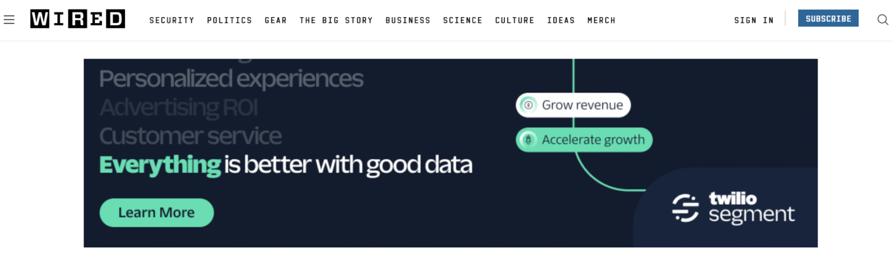Click the Everything is better headline
Screen dimensions: 892x257
(x=286, y=165)
